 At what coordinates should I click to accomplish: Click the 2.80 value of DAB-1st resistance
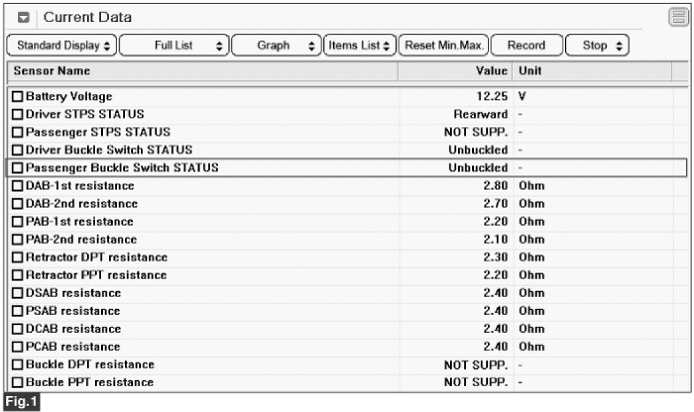click(496, 186)
